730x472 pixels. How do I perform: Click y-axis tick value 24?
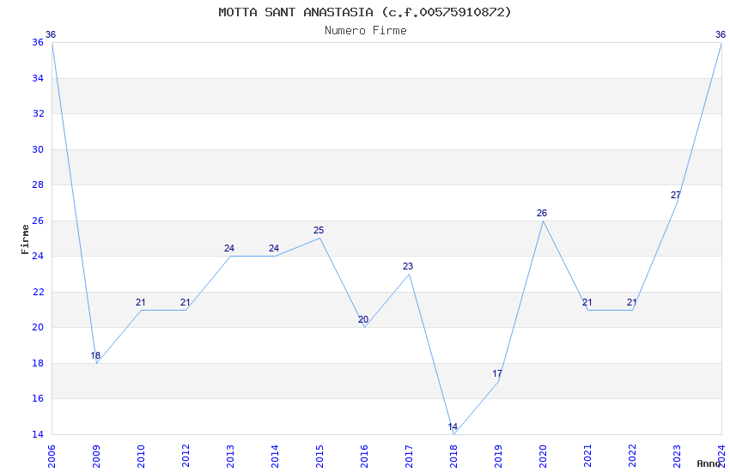(38, 257)
